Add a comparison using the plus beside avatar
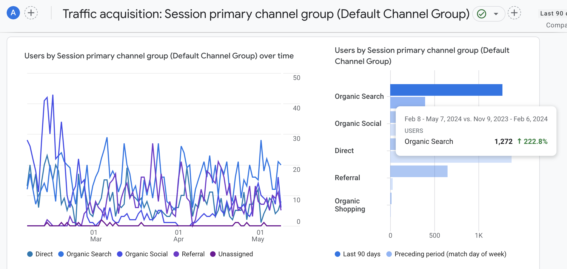This screenshot has height=269, width=567. click(x=31, y=13)
